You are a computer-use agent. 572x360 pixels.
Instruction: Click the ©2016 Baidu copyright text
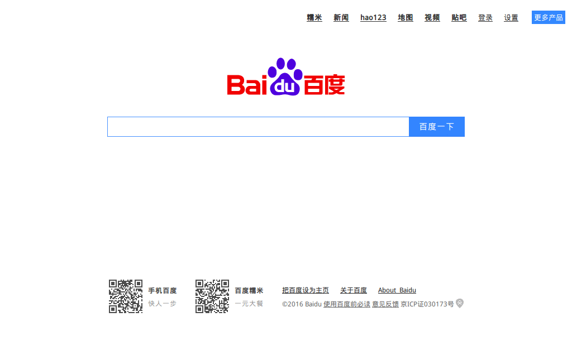point(302,304)
